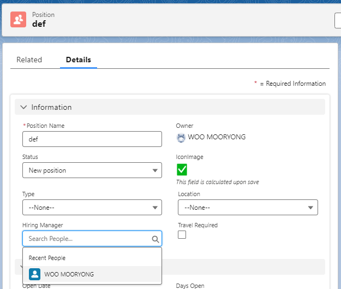Open the Status dropdown showing New position
341x289 pixels.
(92, 170)
